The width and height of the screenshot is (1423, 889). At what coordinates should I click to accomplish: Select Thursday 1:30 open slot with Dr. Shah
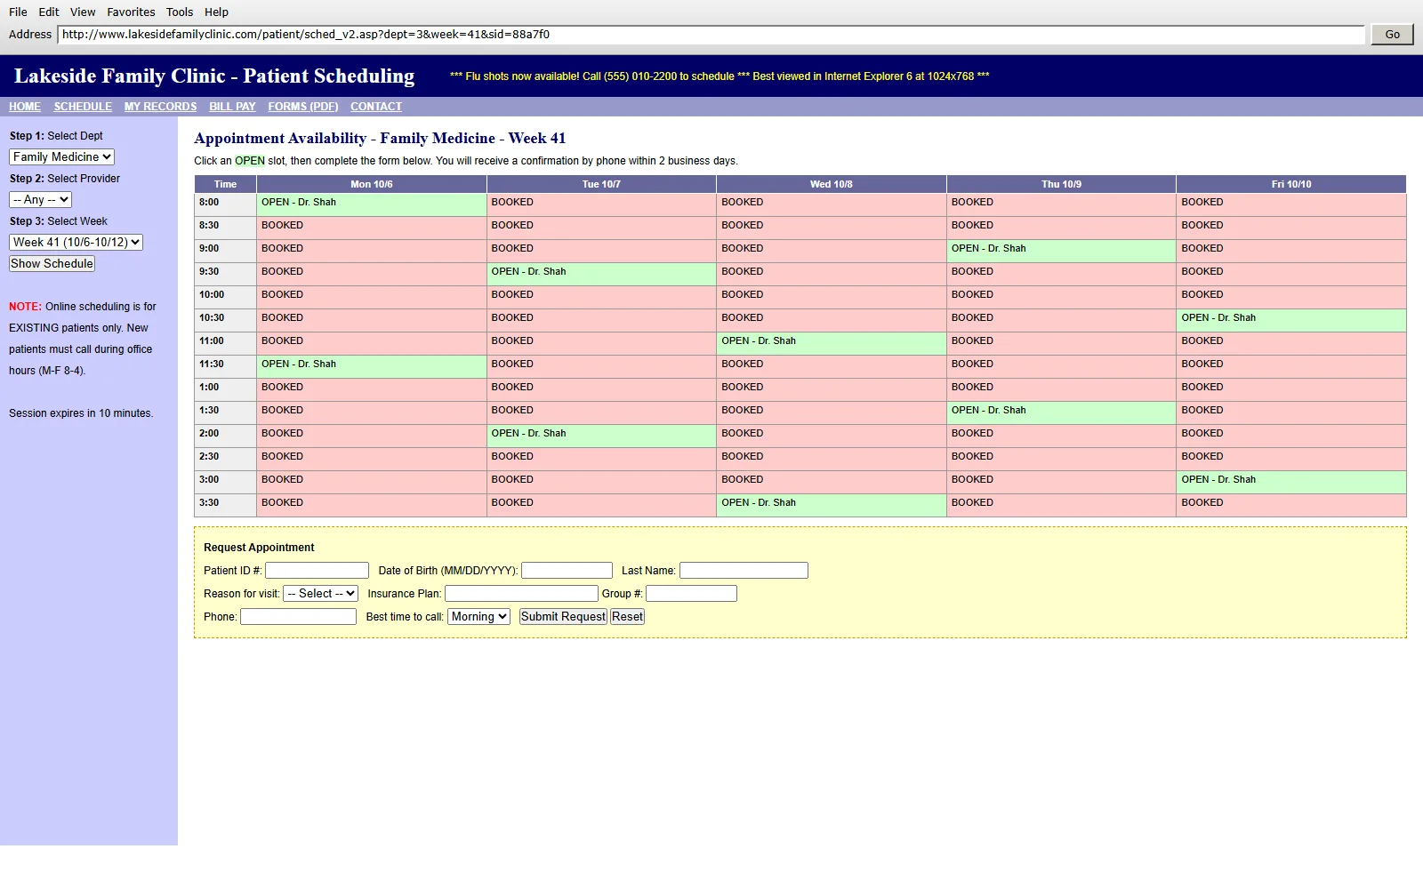(1061, 412)
